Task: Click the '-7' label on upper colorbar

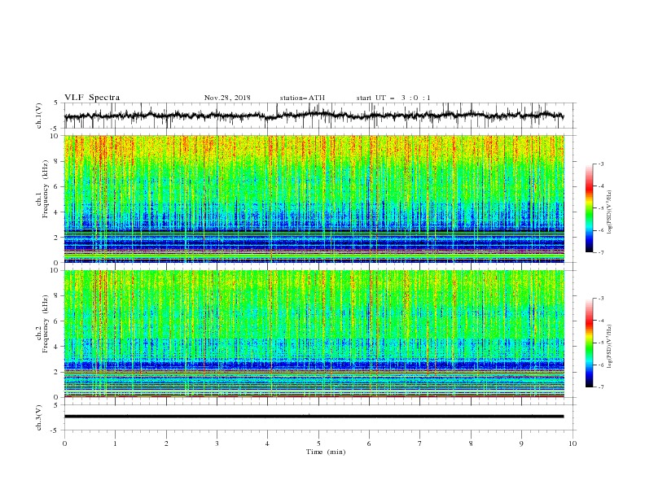Action: tap(600, 252)
